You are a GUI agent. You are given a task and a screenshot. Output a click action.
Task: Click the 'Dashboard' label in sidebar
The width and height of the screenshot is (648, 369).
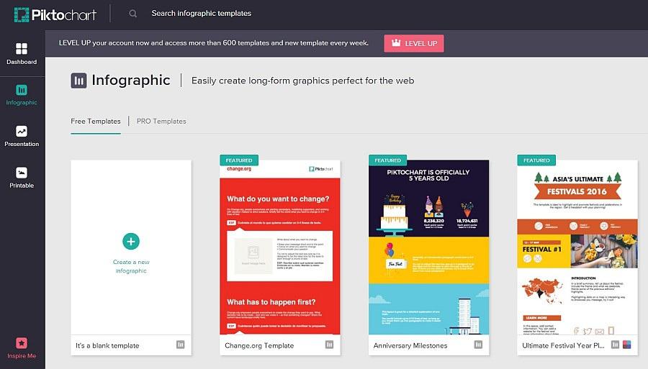point(22,62)
